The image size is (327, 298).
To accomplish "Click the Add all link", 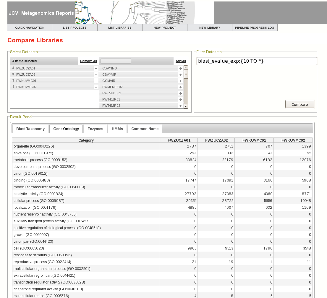I will coord(181,61).
